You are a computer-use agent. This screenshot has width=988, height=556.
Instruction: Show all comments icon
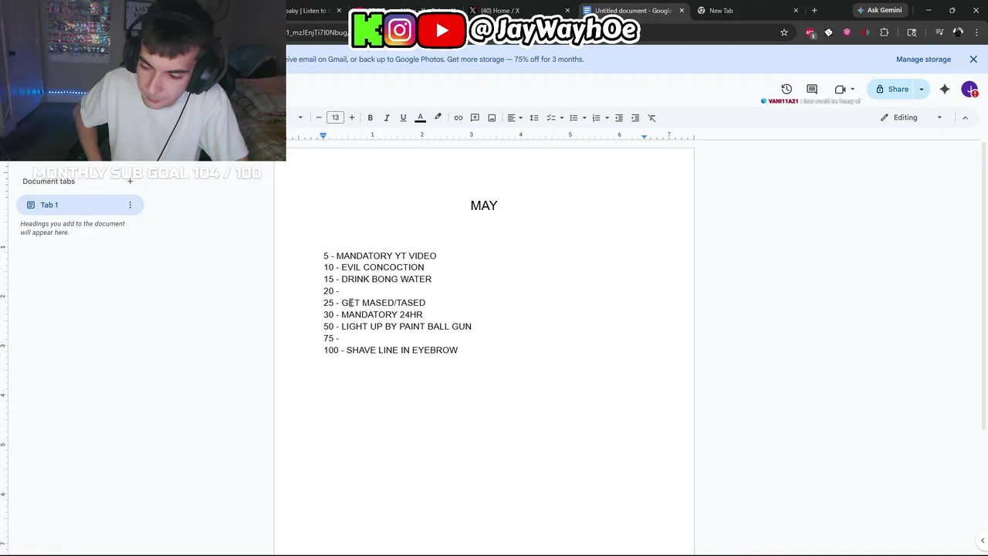(x=812, y=89)
